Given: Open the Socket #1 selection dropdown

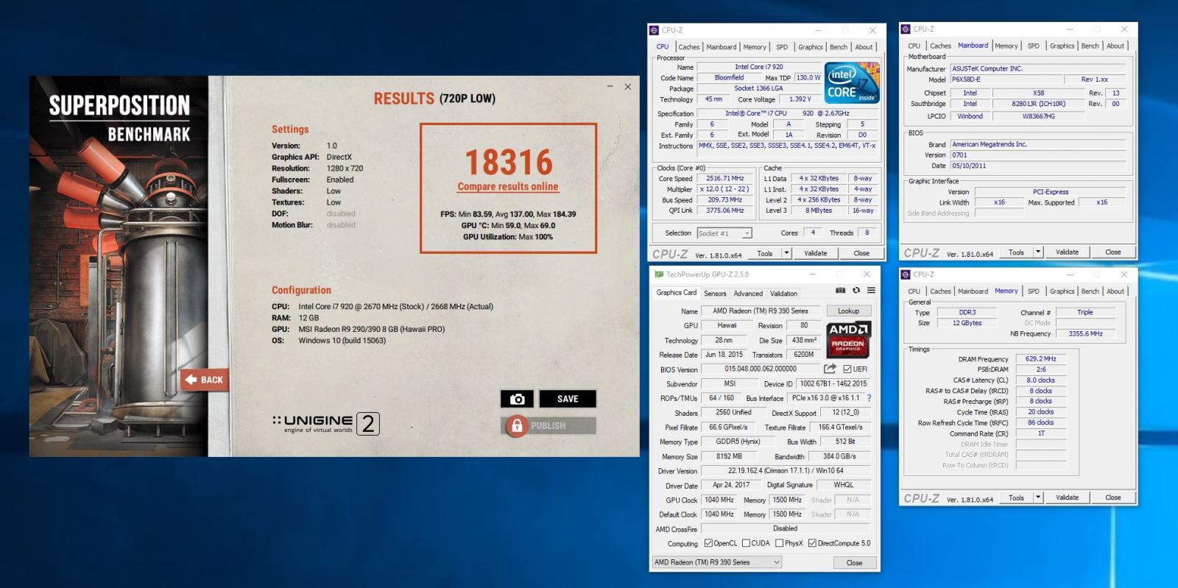Looking at the screenshot, I should pyautogui.click(x=724, y=233).
